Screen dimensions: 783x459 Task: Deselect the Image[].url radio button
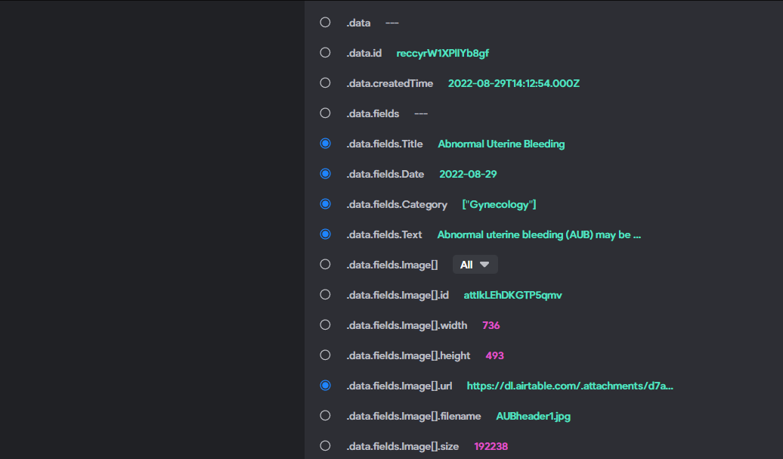coord(325,385)
